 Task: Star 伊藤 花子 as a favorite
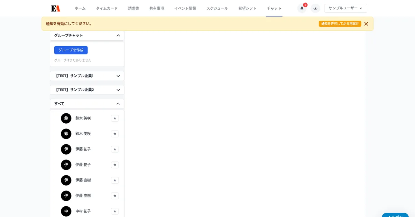[x=115, y=149]
